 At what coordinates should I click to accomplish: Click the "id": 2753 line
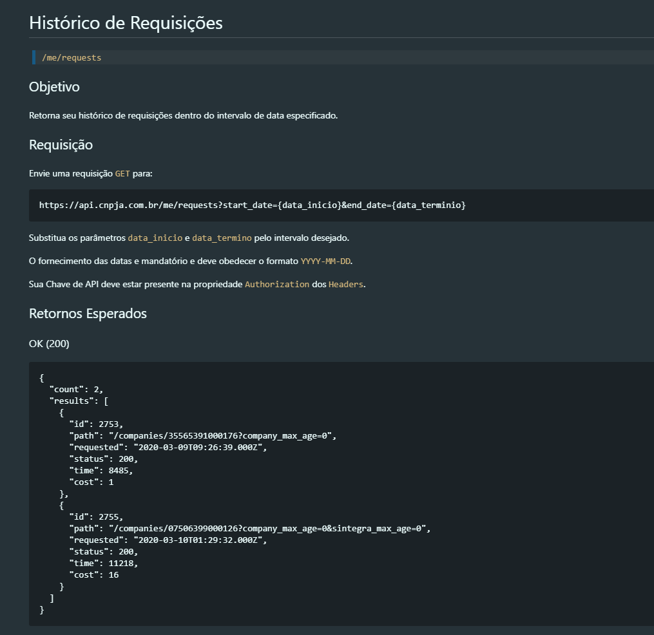(x=96, y=424)
